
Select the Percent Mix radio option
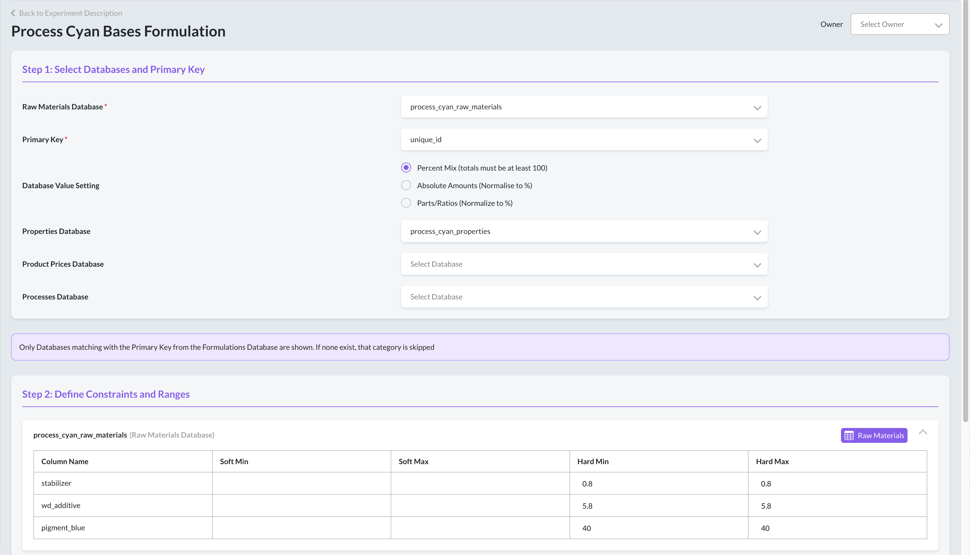[406, 168]
